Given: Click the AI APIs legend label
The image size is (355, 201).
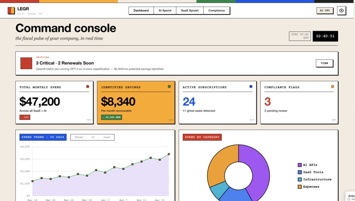Looking at the screenshot, I should pos(310,165).
